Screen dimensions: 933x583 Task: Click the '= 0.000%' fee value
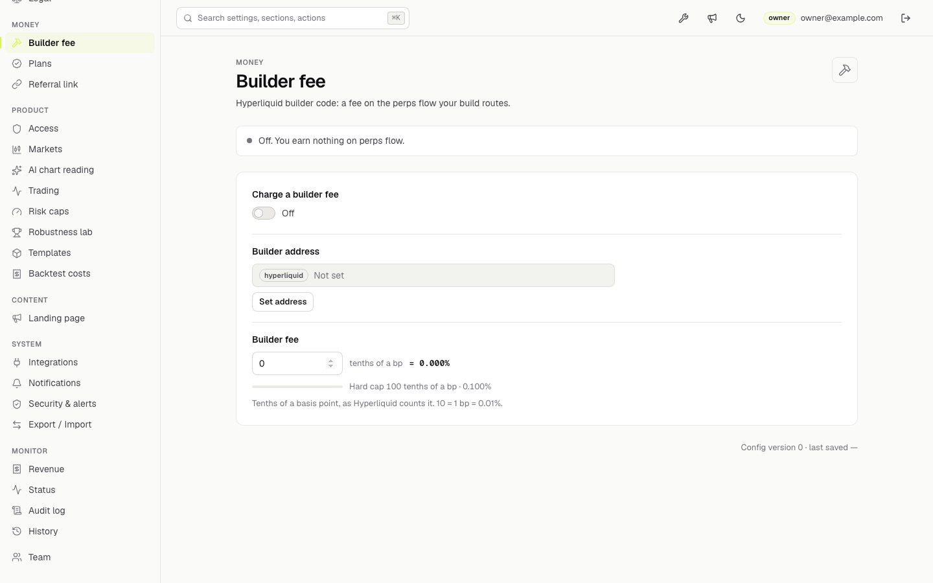coord(430,363)
